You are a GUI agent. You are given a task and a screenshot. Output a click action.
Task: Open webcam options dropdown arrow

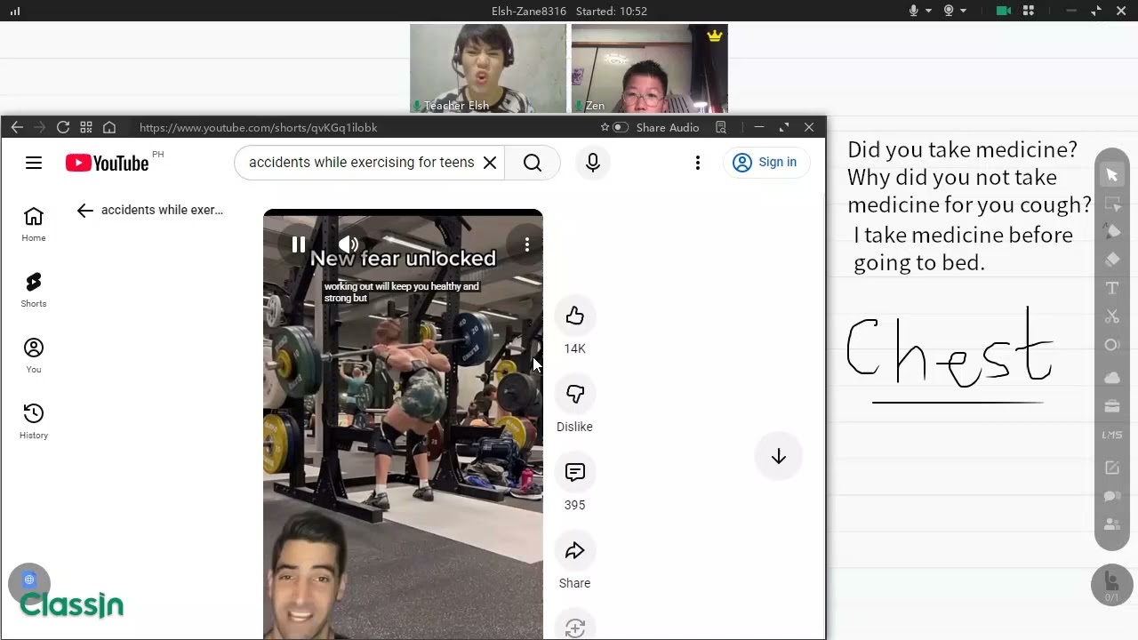click(964, 11)
